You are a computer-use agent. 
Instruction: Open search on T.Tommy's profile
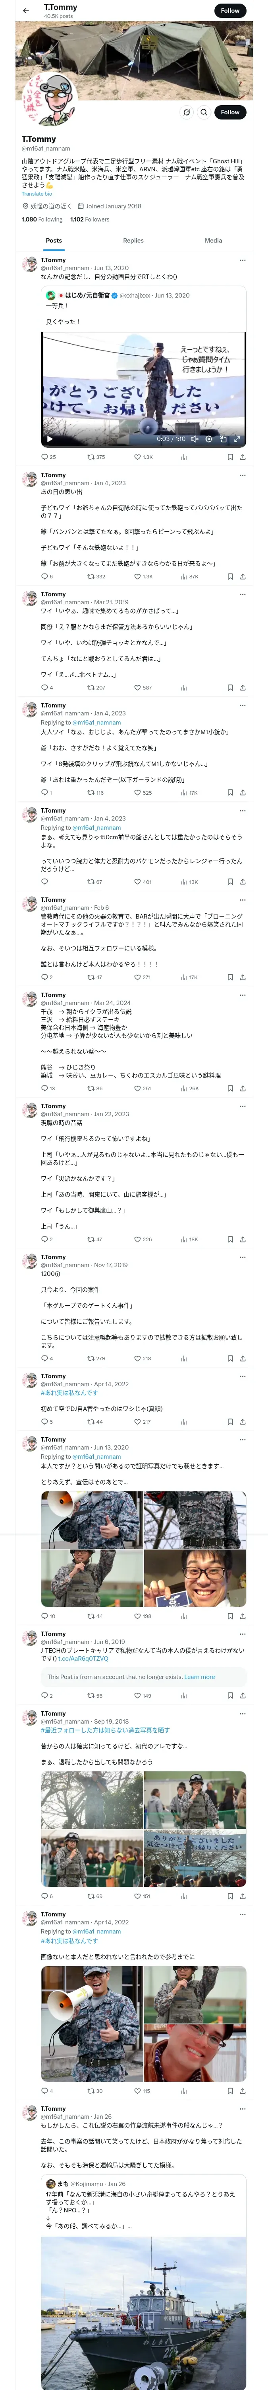tap(203, 112)
